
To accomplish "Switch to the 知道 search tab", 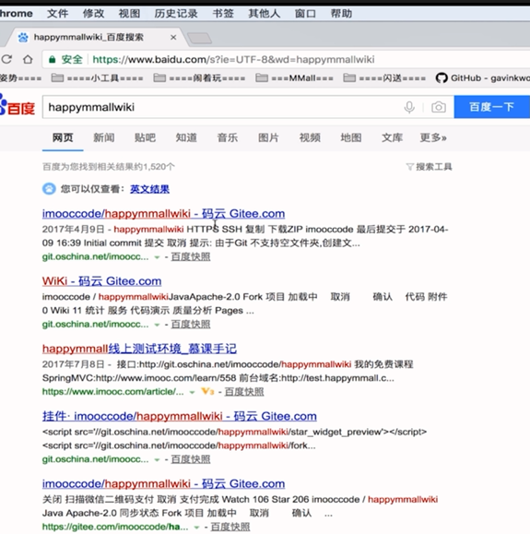I will tap(186, 137).
